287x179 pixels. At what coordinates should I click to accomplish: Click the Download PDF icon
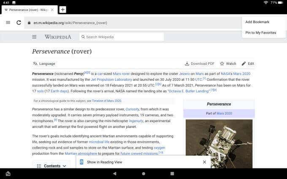[x=187, y=64]
